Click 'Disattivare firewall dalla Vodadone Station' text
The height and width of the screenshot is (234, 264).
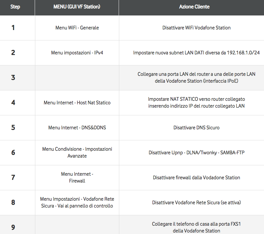pyautogui.click(x=196, y=178)
